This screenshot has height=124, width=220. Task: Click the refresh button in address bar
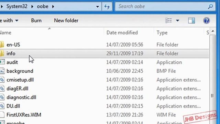pyautogui.click(x=107, y=7)
